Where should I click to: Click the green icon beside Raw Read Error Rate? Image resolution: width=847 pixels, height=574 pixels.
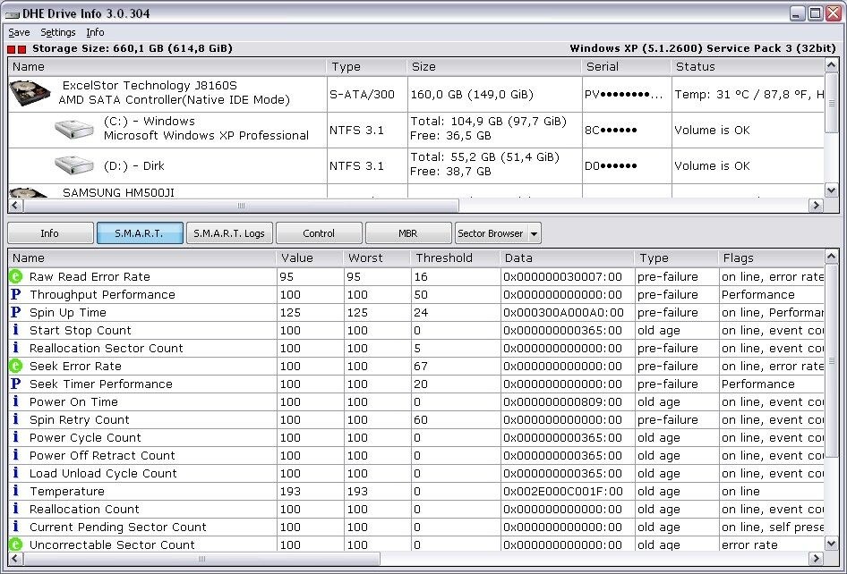click(x=15, y=276)
